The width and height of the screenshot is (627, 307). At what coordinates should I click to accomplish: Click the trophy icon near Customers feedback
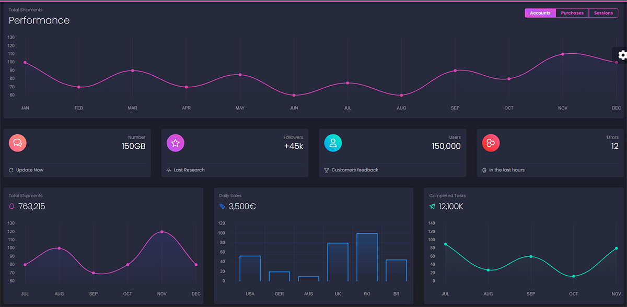[x=326, y=170]
